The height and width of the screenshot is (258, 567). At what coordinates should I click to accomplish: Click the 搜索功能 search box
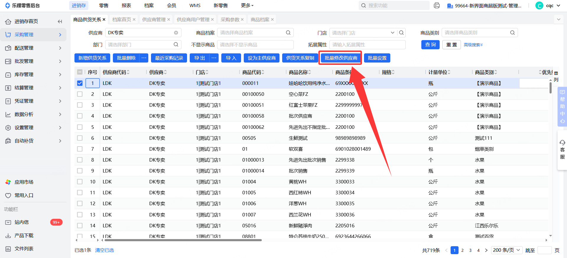point(394,6)
